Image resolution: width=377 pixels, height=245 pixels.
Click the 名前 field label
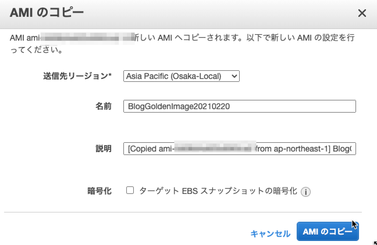pos(104,106)
